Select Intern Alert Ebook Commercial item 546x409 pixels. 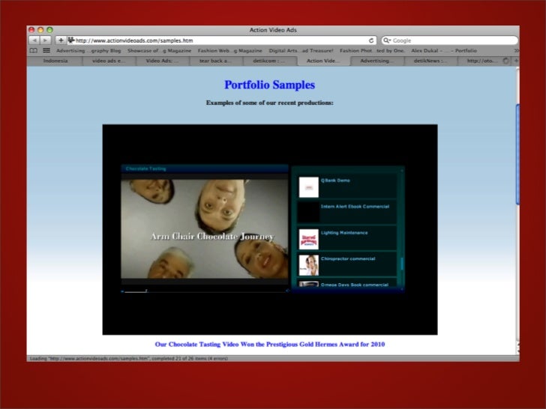click(347, 212)
